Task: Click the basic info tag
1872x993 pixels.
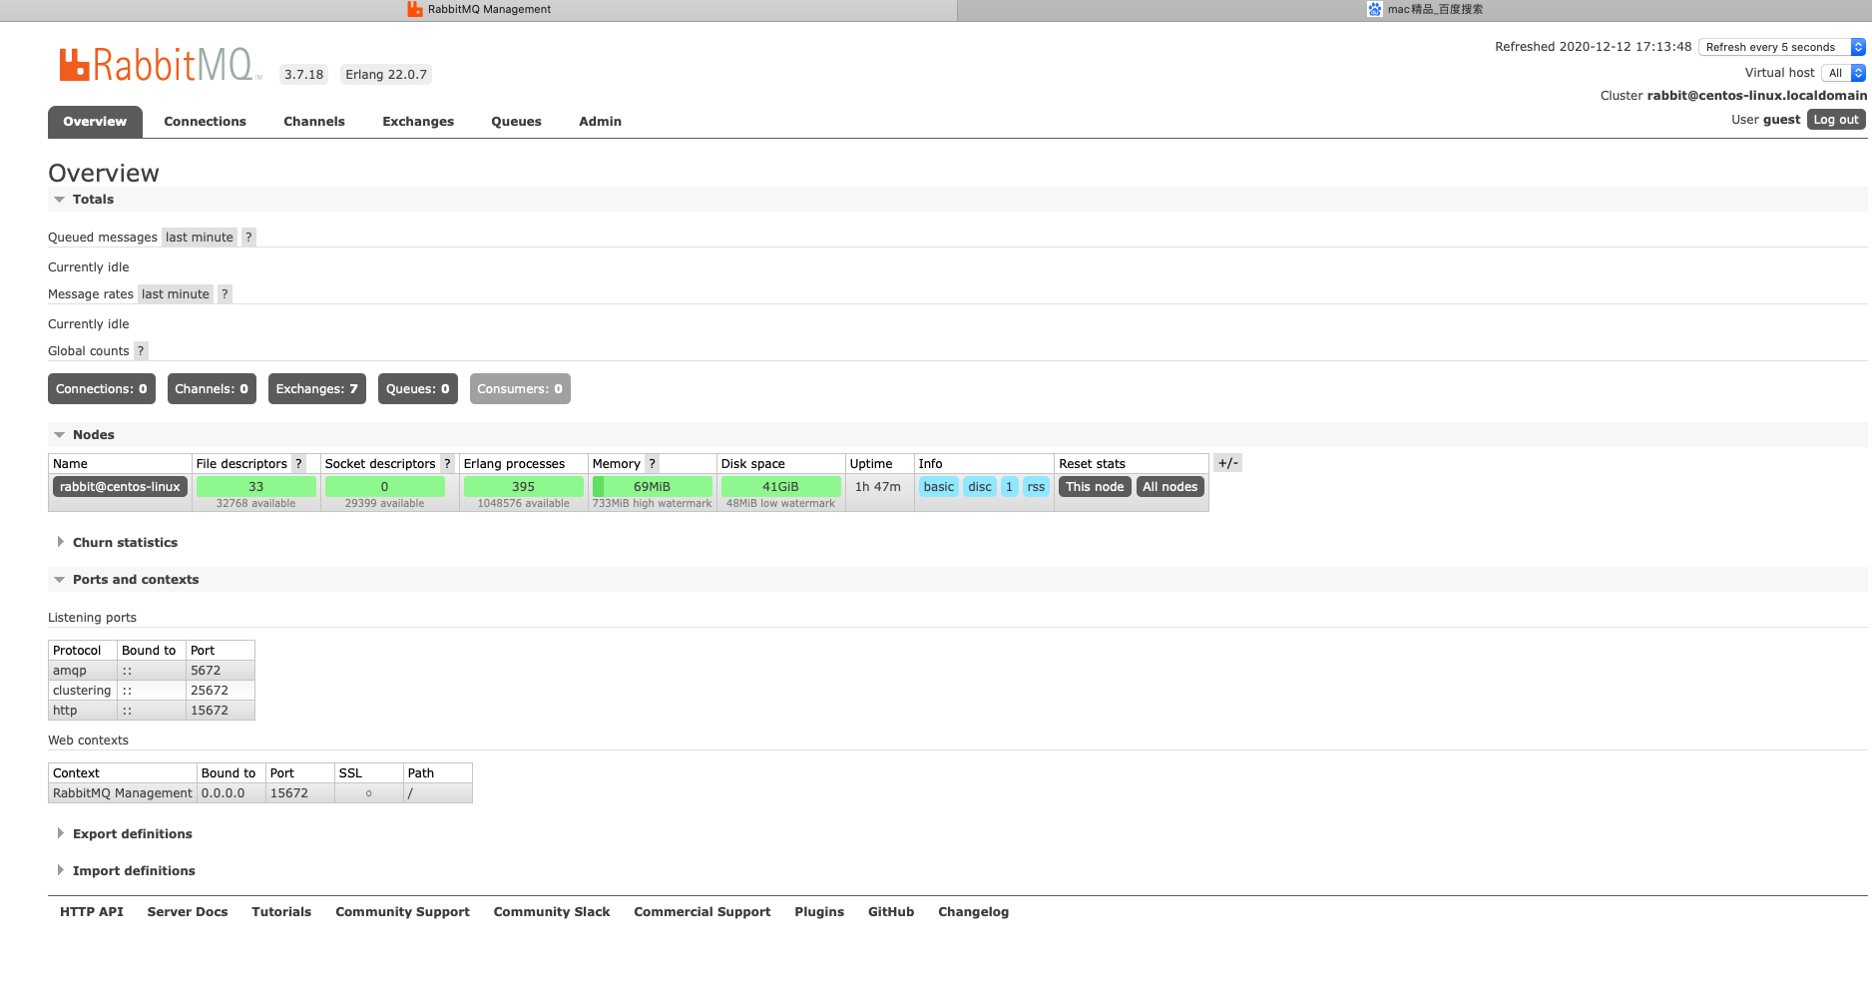Action: 939,487
